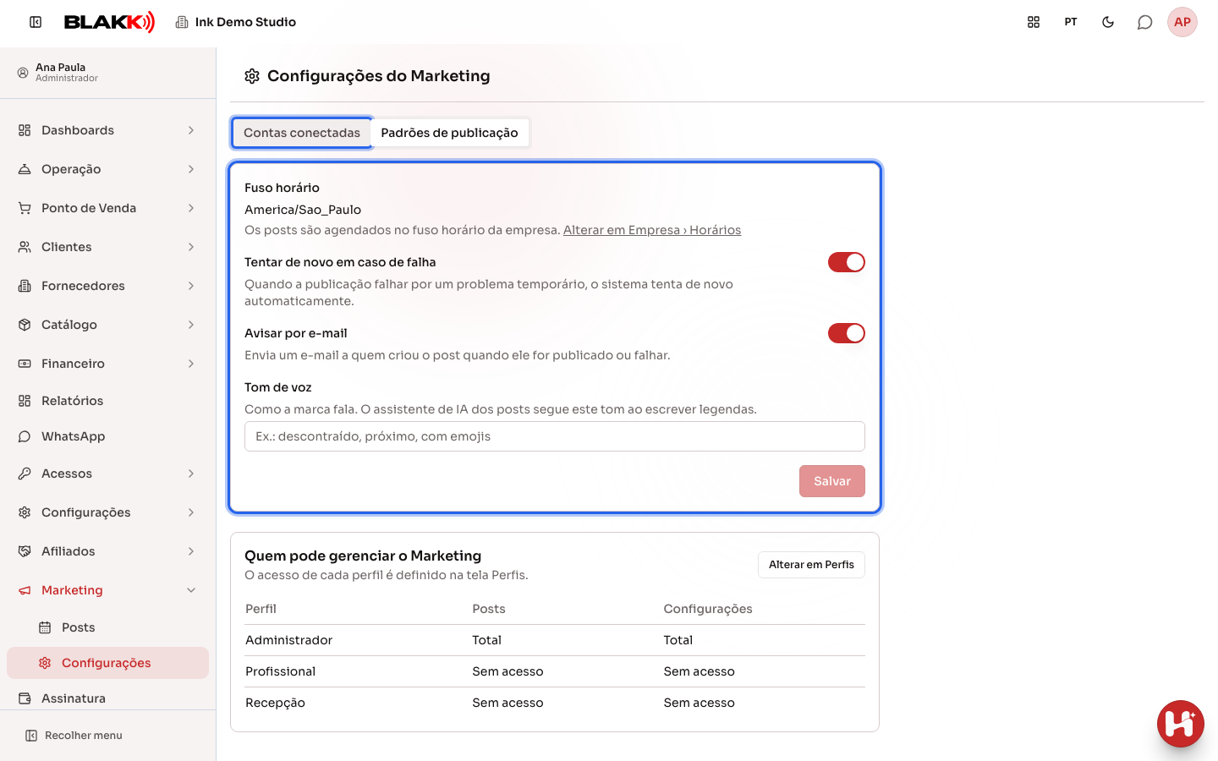Click the Salvar button

click(x=832, y=481)
